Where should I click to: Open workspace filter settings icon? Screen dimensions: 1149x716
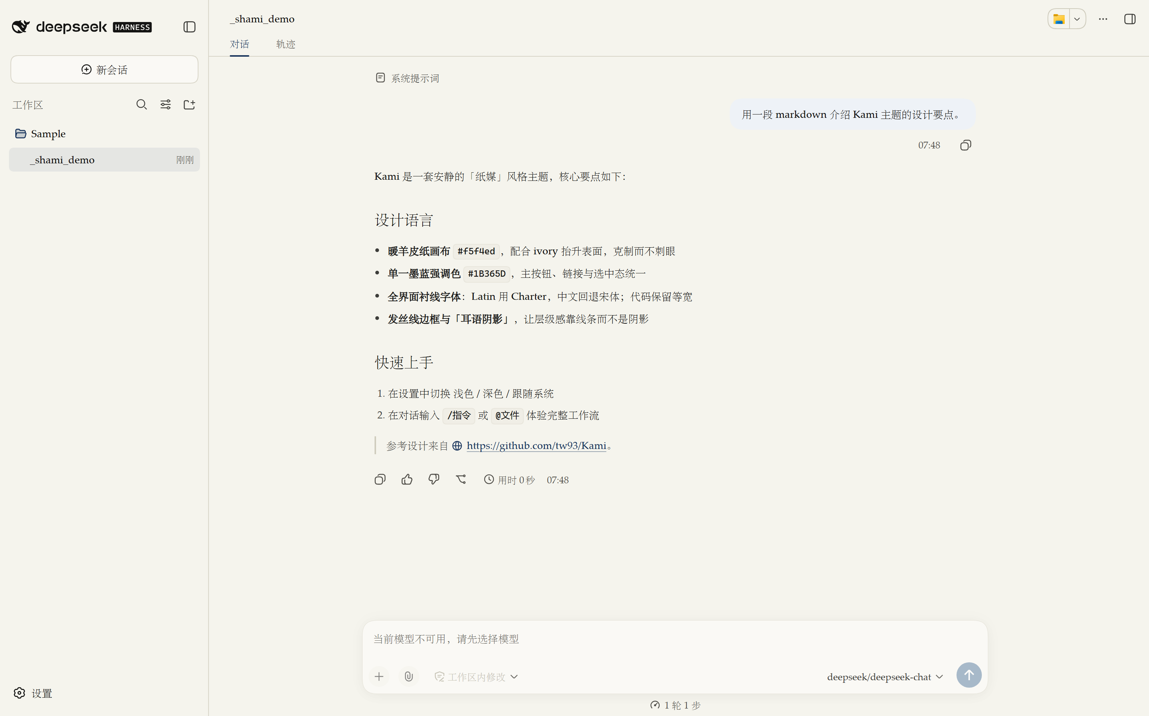[x=165, y=105]
